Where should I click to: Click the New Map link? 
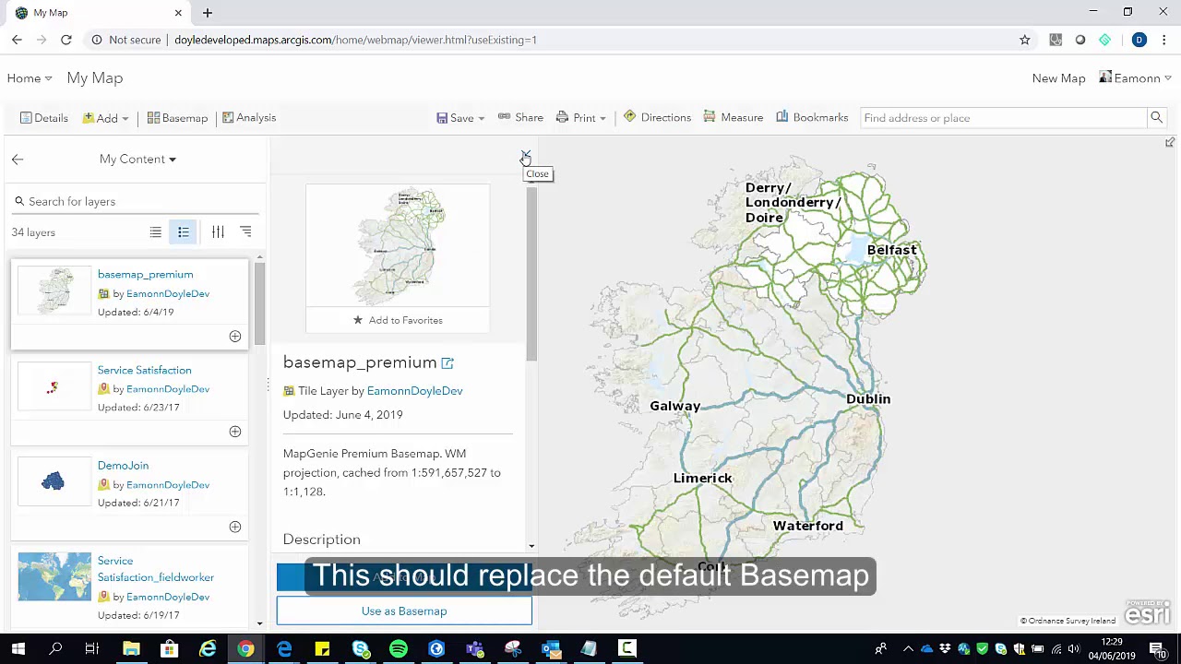click(1058, 78)
